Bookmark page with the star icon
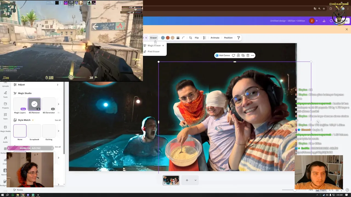This screenshot has height=197, width=351. [324, 9]
